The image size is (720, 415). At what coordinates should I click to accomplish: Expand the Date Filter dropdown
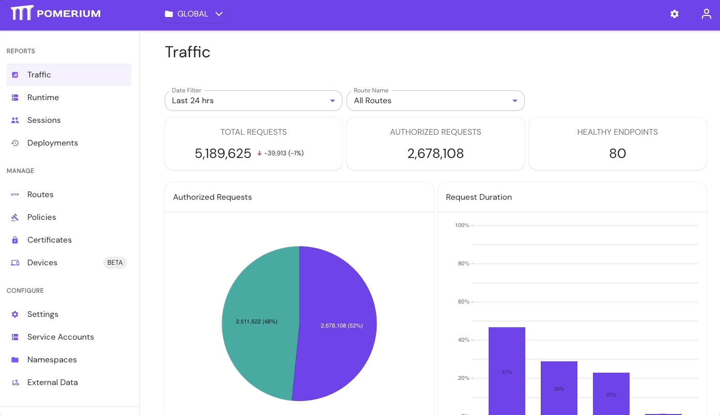333,100
